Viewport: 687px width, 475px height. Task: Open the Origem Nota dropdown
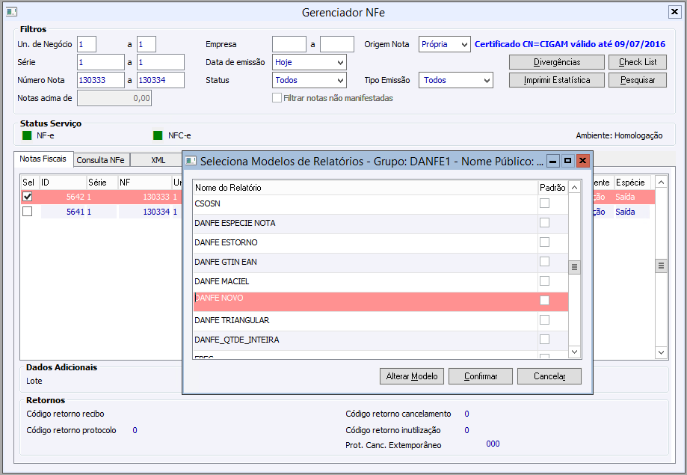[464, 44]
